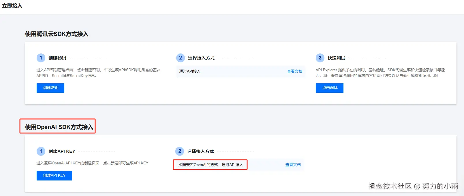
Task: Click the 使用OpenAI SDK方式接入 heading
Action: click(59, 127)
